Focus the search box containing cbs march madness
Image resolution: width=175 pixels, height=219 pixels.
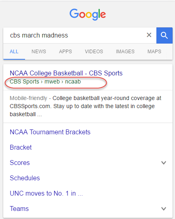click(x=74, y=35)
